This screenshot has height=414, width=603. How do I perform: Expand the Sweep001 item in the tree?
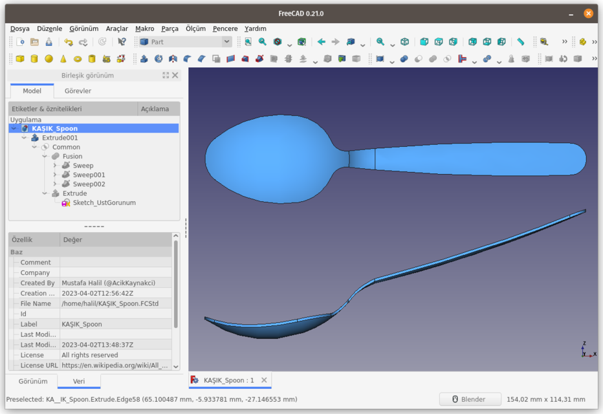tap(54, 175)
